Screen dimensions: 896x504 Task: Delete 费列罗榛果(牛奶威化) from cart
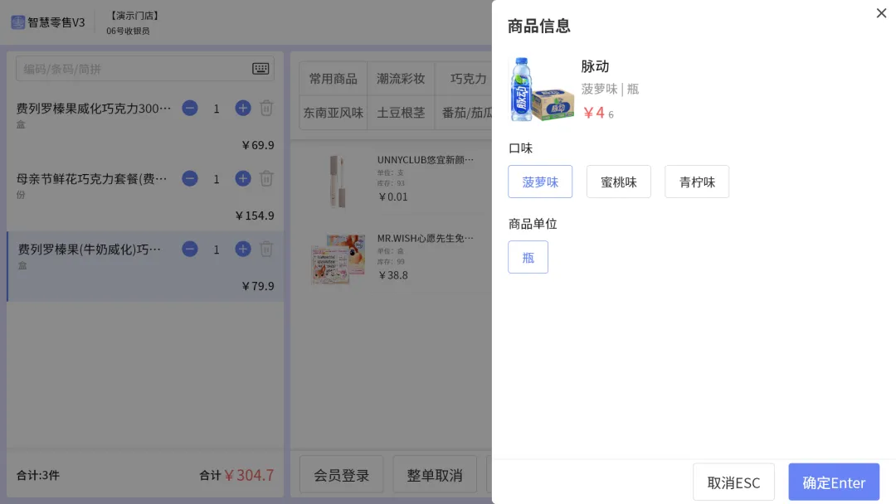[x=266, y=249]
